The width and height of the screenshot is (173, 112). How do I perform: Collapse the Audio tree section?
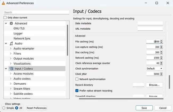(6, 43)
